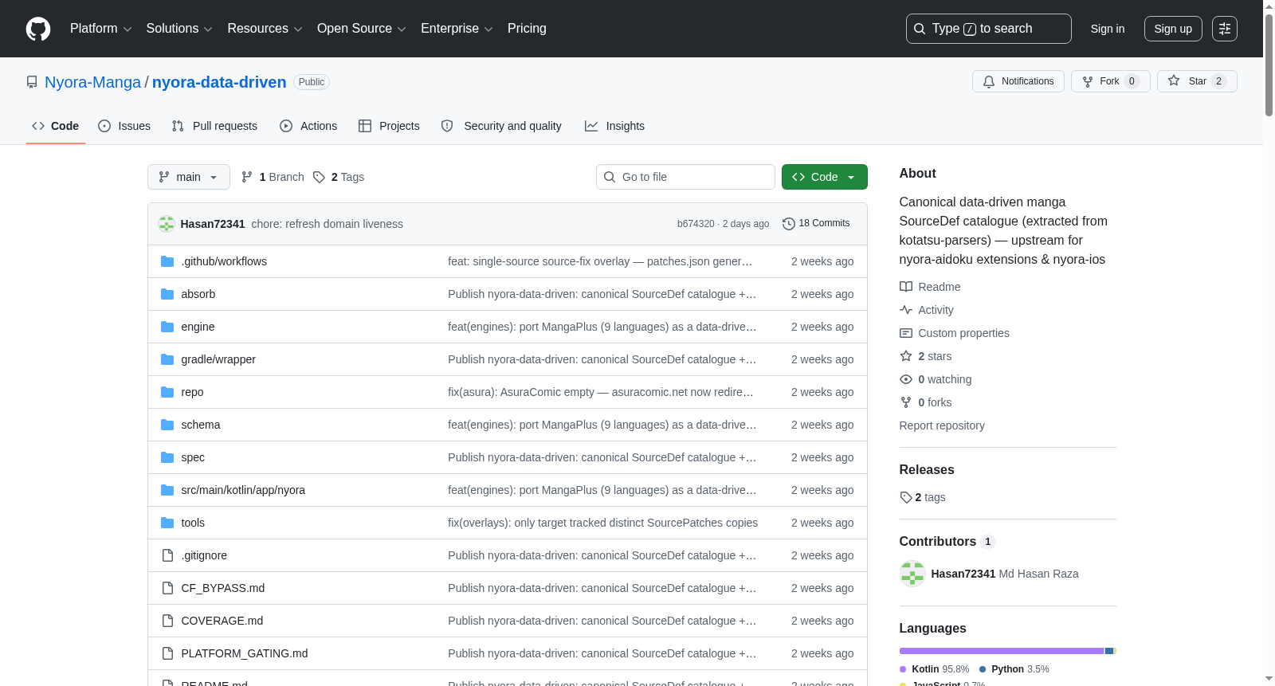This screenshot has width=1275, height=686.
Task: Focus the Type / to search box
Action: pyautogui.click(x=989, y=29)
